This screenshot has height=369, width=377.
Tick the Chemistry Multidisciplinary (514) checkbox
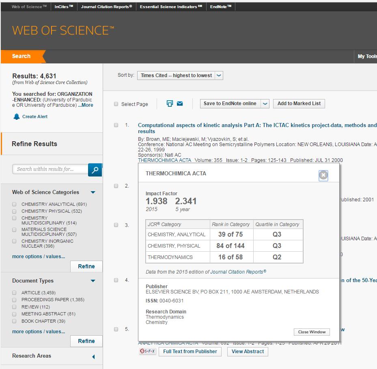point(14,218)
